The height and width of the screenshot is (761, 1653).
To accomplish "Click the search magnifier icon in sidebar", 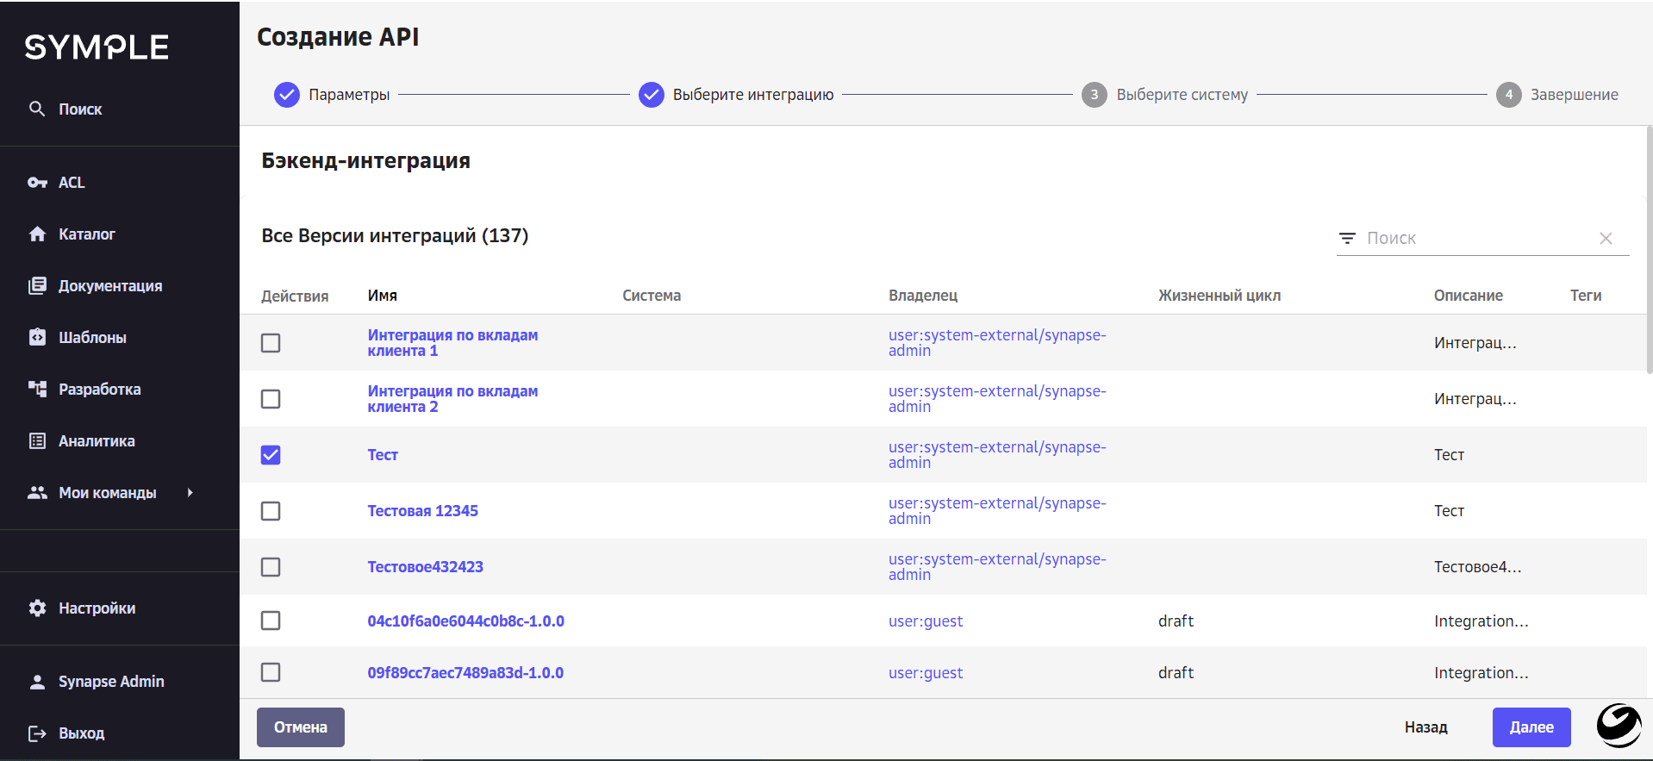I will click(x=37, y=109).
